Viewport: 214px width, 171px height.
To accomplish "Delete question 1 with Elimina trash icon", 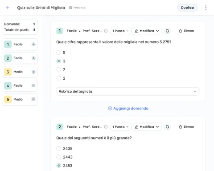I will click(x=186, y=31).
